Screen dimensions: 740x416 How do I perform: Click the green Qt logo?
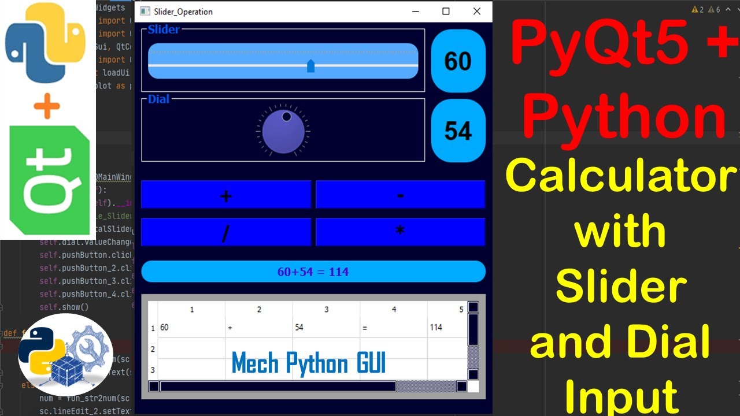pos(49,179)
